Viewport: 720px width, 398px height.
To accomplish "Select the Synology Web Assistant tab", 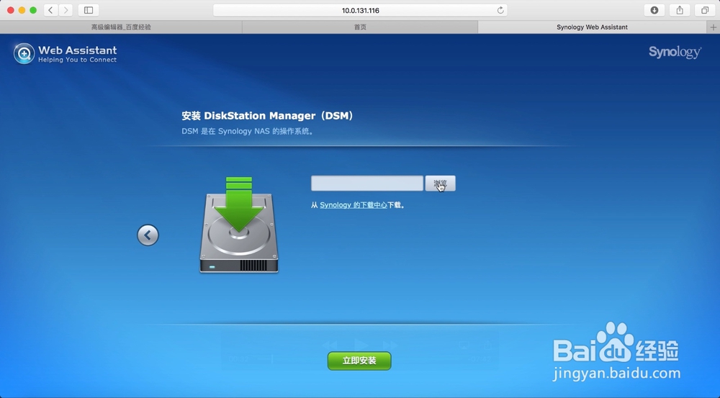I will [592, 27].
